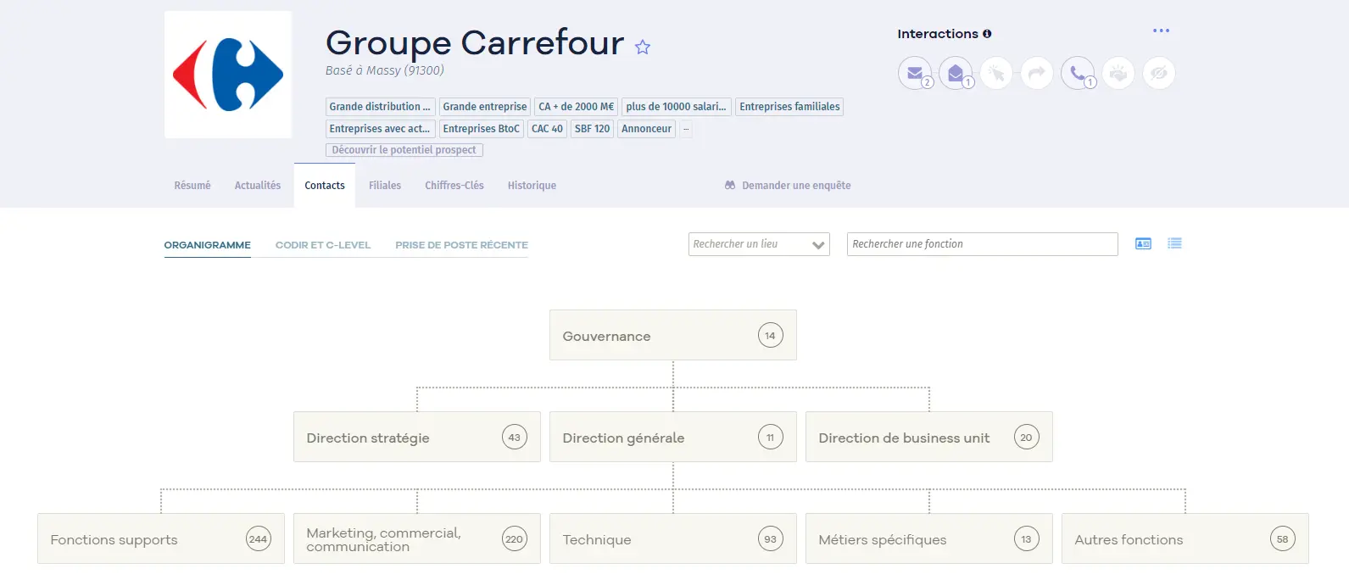Viewport: 1349px width, 580px height.
Task: Click the Entreprises avec act... tag
Action: coord(380,129)
